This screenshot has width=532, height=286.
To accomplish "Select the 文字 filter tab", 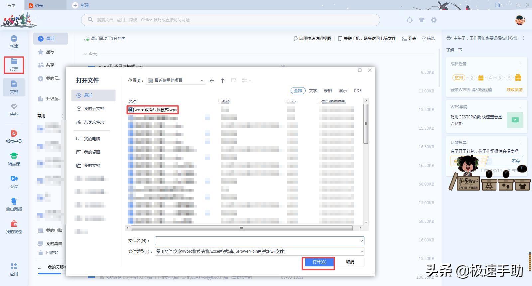I will (313, 90).
